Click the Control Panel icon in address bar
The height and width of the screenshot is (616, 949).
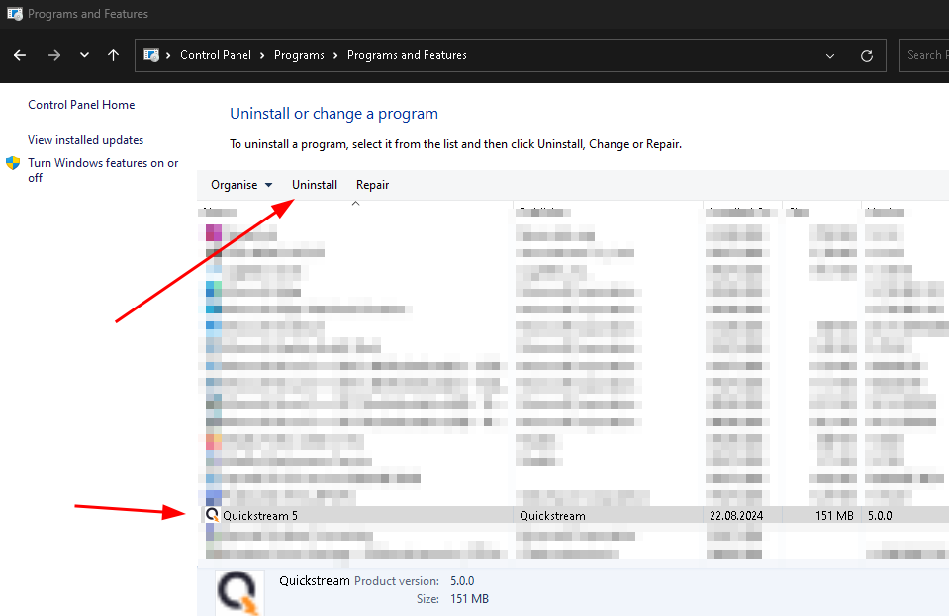(x=151, y=55)
